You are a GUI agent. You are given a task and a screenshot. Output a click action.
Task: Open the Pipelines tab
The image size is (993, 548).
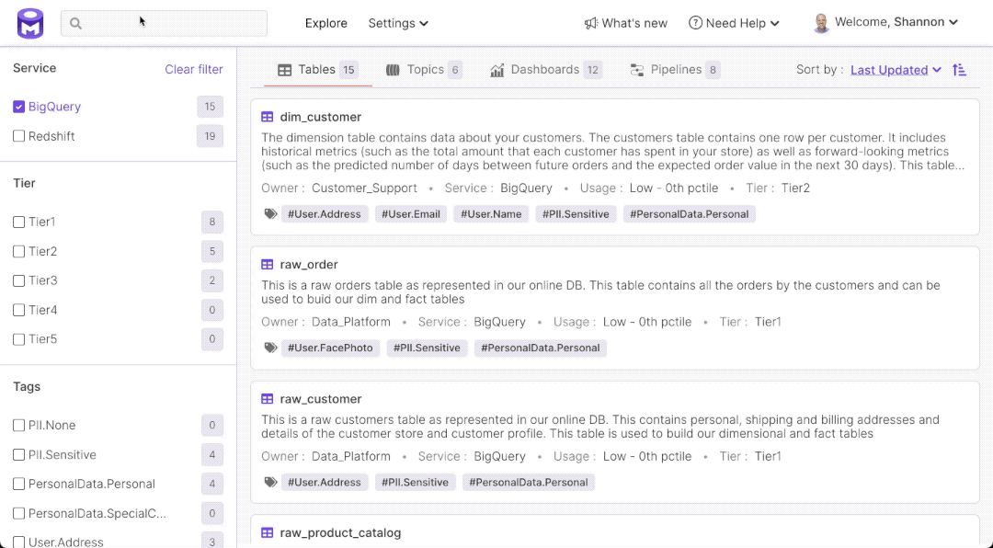(x=675, y=70)
